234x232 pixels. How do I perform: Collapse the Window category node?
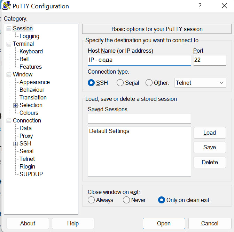(9, 75)
